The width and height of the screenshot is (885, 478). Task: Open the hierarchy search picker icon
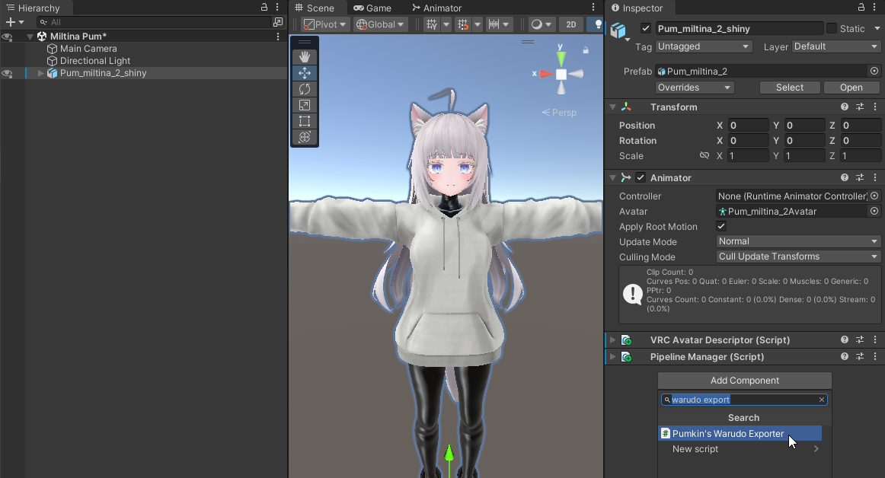278,22
